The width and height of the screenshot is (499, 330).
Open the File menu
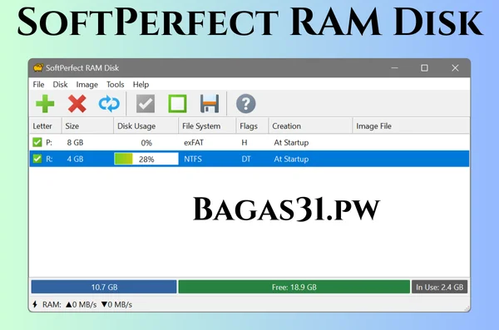tap(38, 85)
